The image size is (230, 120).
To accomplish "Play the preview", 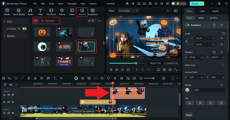I will coord(123,70).
